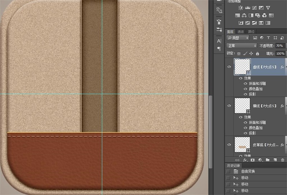Toggle all 效果 visibility on 横线 layer

241,117
